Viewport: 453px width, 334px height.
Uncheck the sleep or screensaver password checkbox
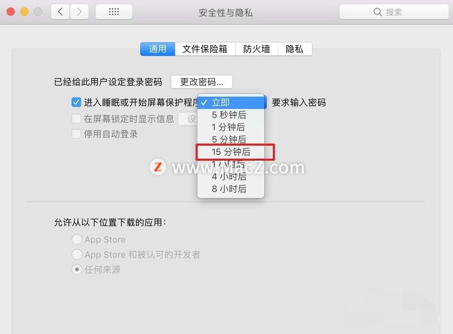point(76,102)
